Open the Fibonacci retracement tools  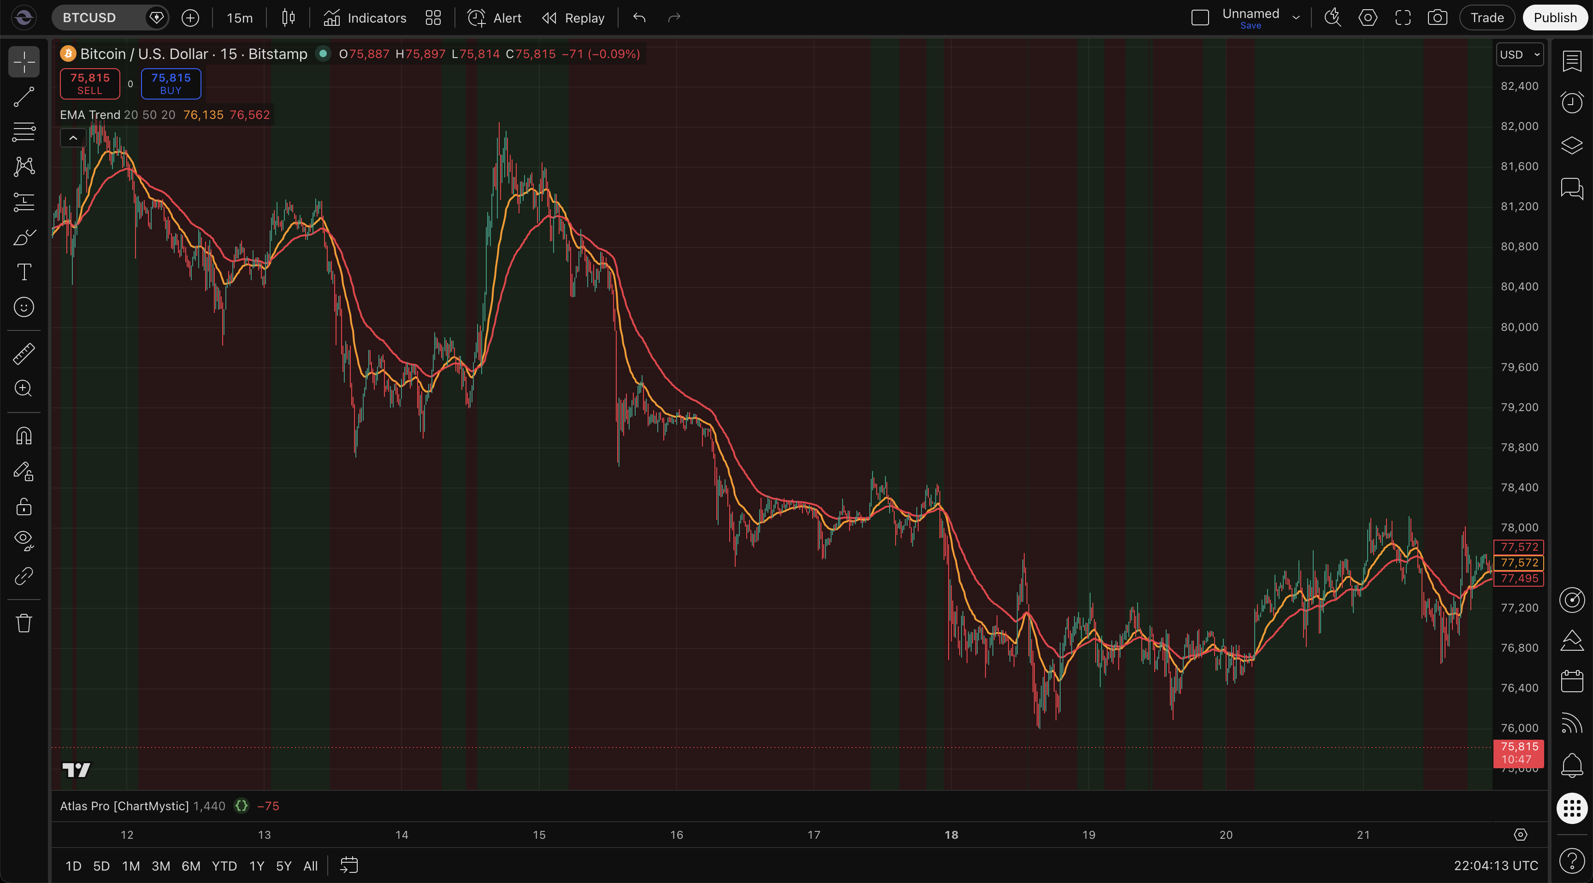coord(24,132)
